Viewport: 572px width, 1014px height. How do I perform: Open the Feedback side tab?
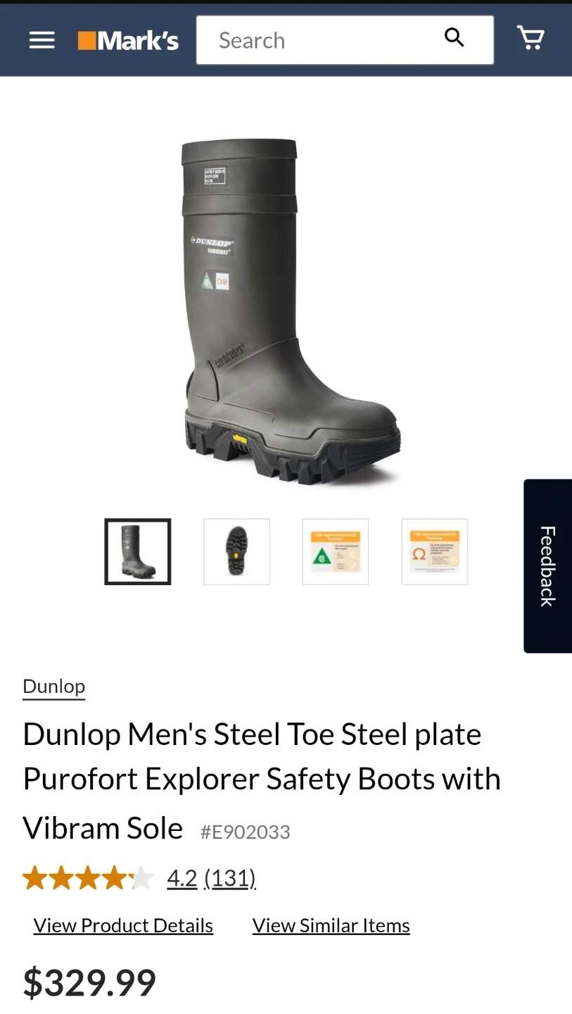tap(548, 566)
